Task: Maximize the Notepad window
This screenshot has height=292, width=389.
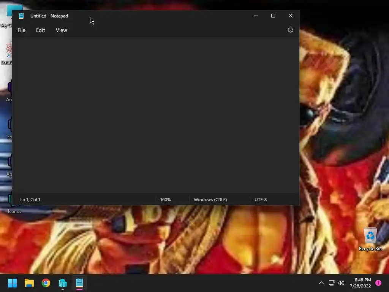Action: pos(273,16)
